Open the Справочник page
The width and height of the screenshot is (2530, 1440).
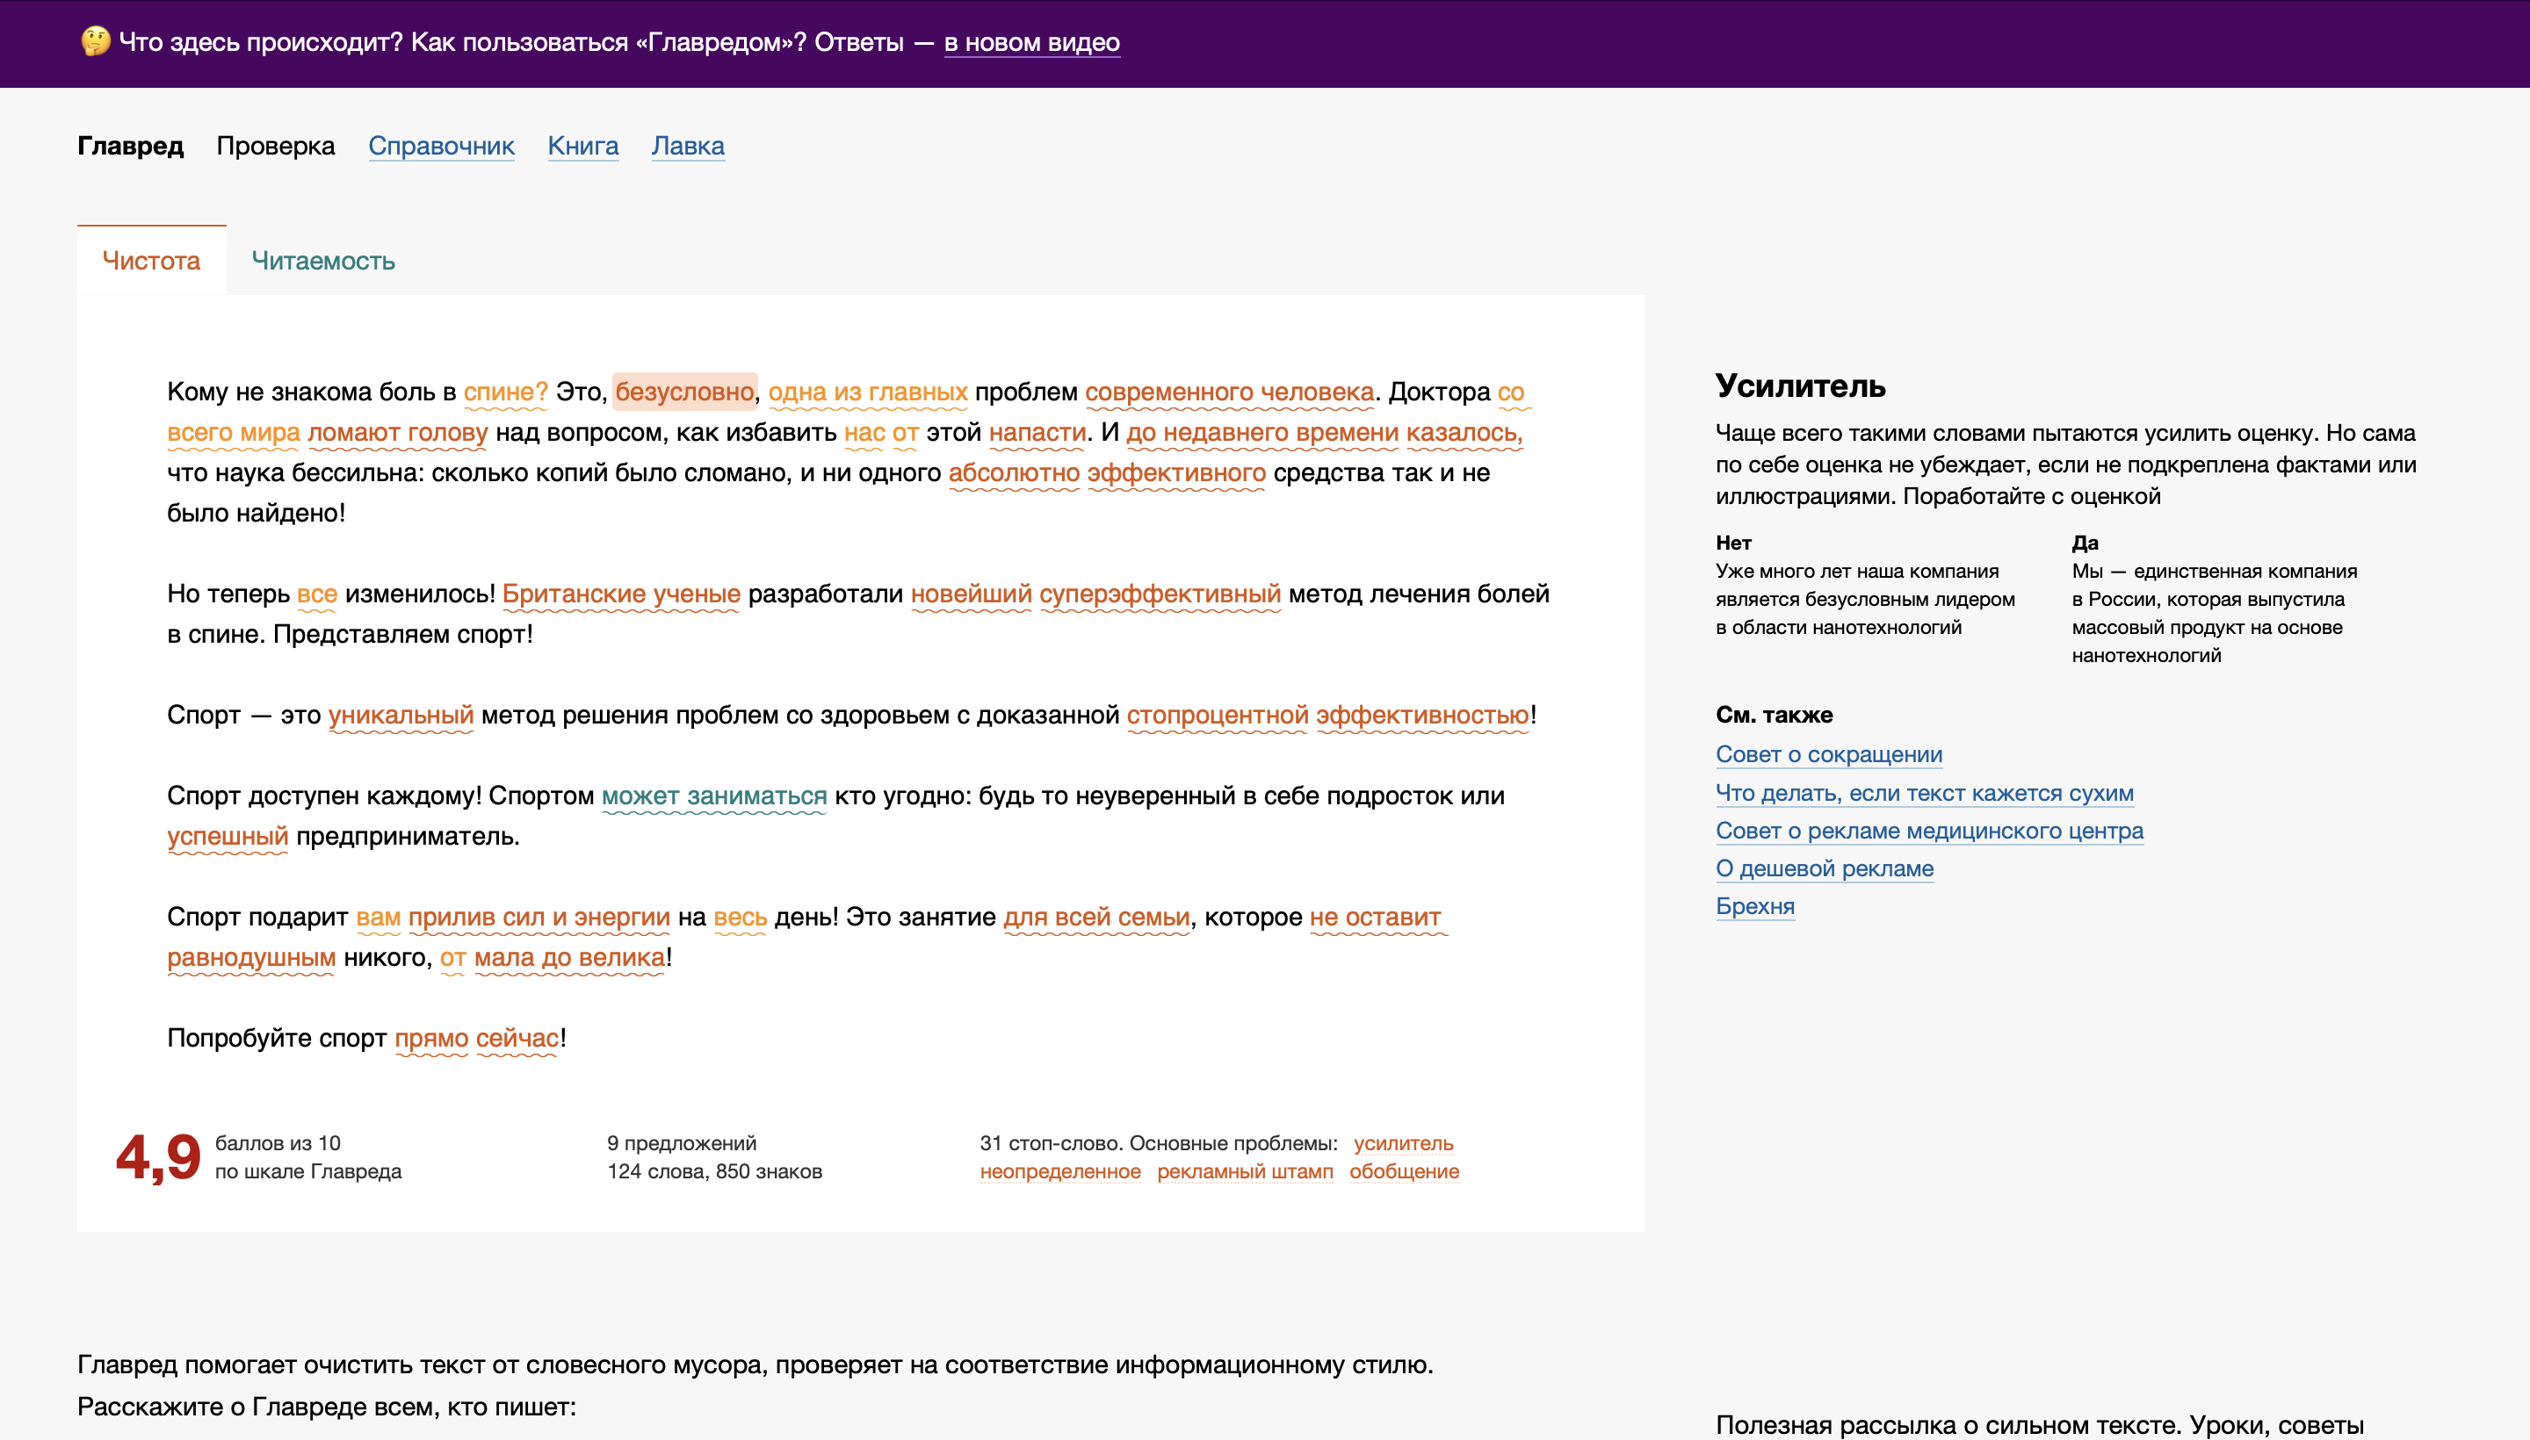pyautogui.click(x=441, y=147)
